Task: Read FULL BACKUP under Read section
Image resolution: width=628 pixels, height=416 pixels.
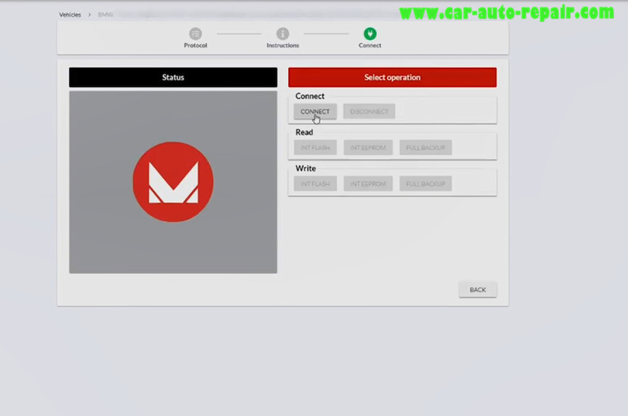Action: click(425, 147)
